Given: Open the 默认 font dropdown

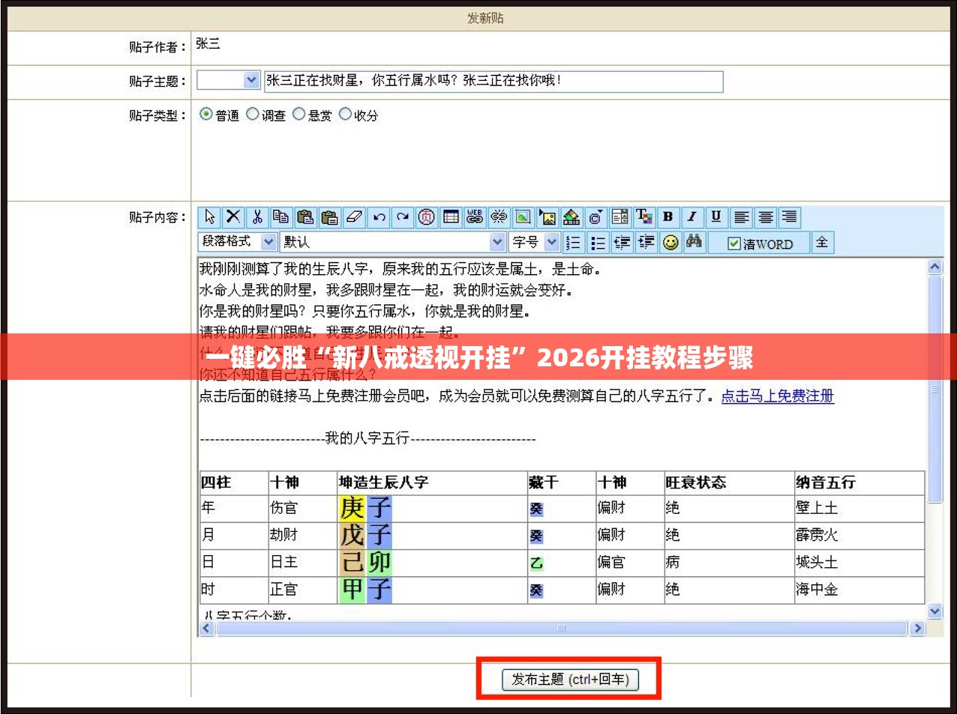Looking at the screenshot, I should (394, 242).
